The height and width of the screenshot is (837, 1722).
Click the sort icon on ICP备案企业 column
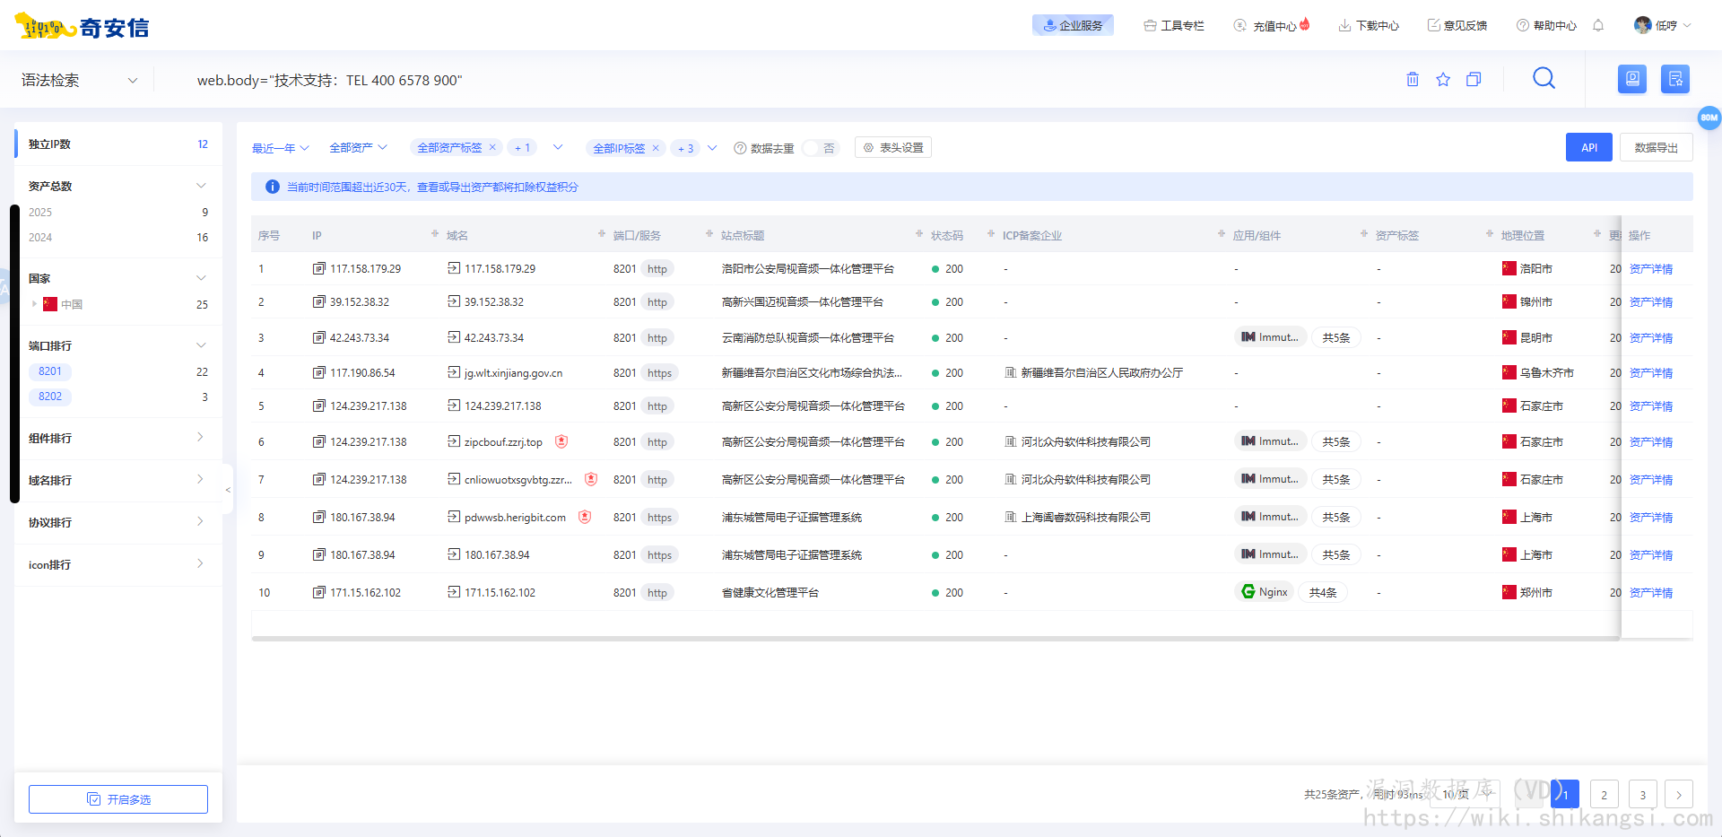pyautogui.click(x=1222, y=234)
